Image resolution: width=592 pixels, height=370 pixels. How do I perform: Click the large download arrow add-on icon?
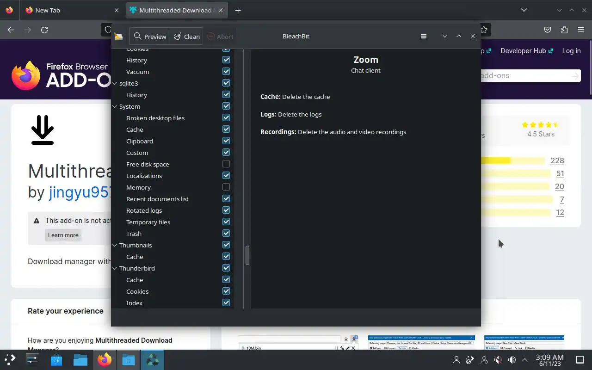point(43,130)
